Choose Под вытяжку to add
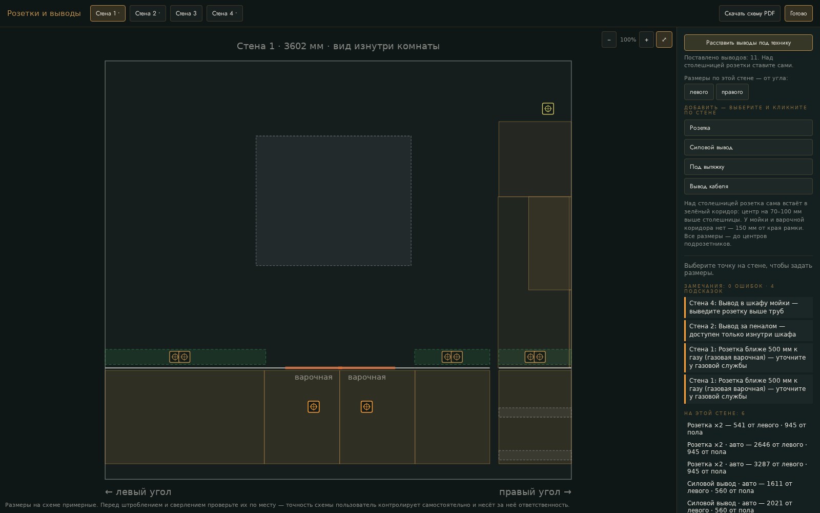This screenshot has width=820, height=513. 748,167
